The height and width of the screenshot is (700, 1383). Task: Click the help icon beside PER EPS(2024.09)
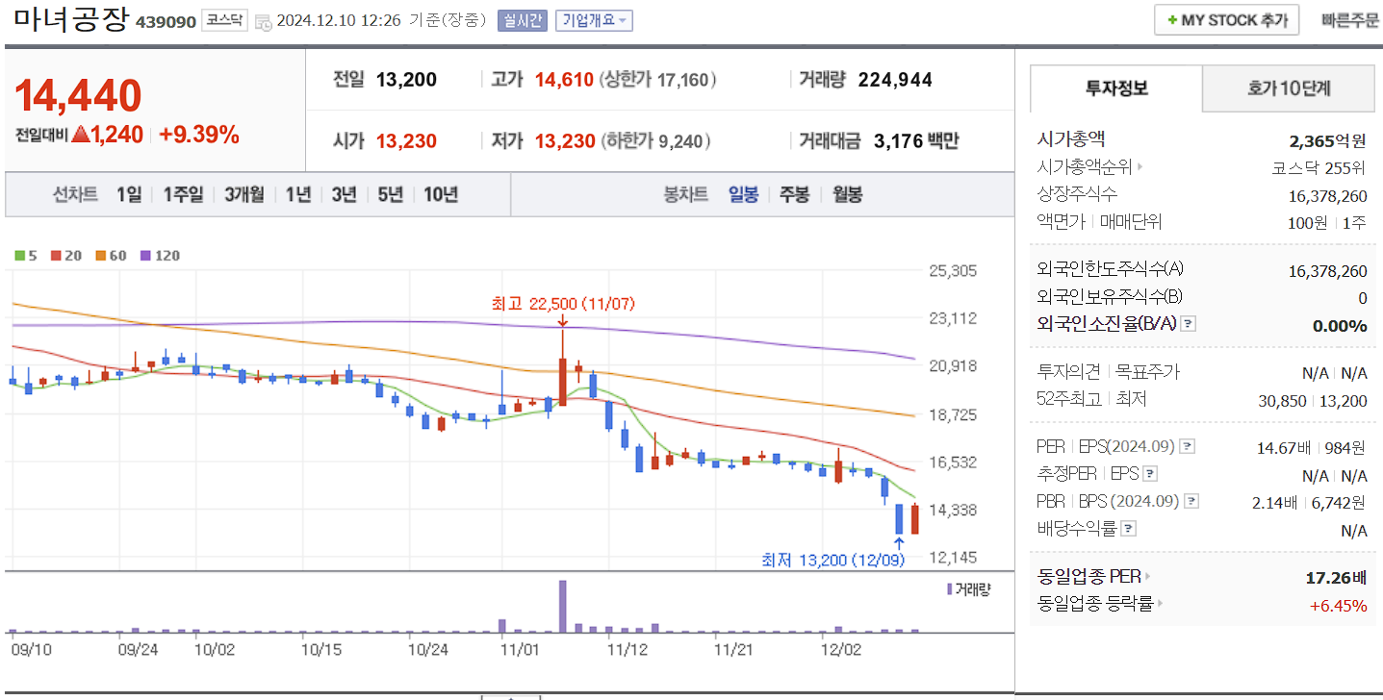[x=1186, y=446]
